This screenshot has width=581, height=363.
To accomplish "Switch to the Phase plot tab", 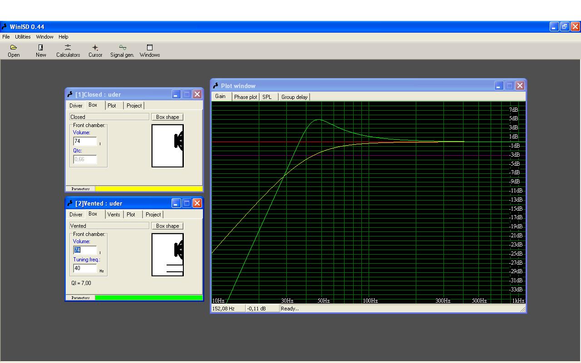I will tap(246, 97).
